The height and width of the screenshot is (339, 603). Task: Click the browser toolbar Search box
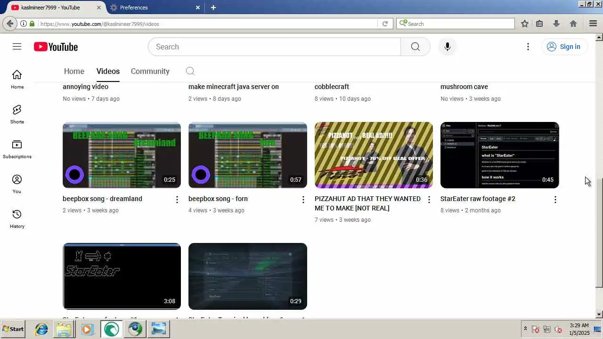point(456,24)
